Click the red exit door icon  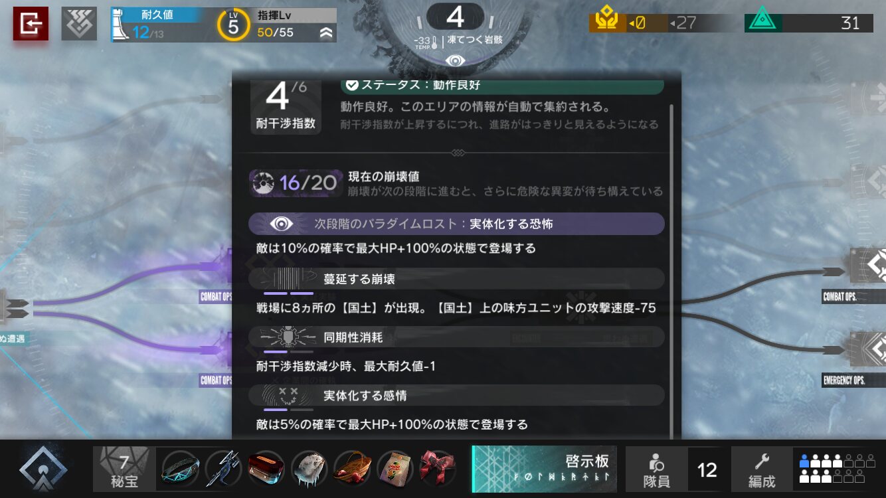31,24
